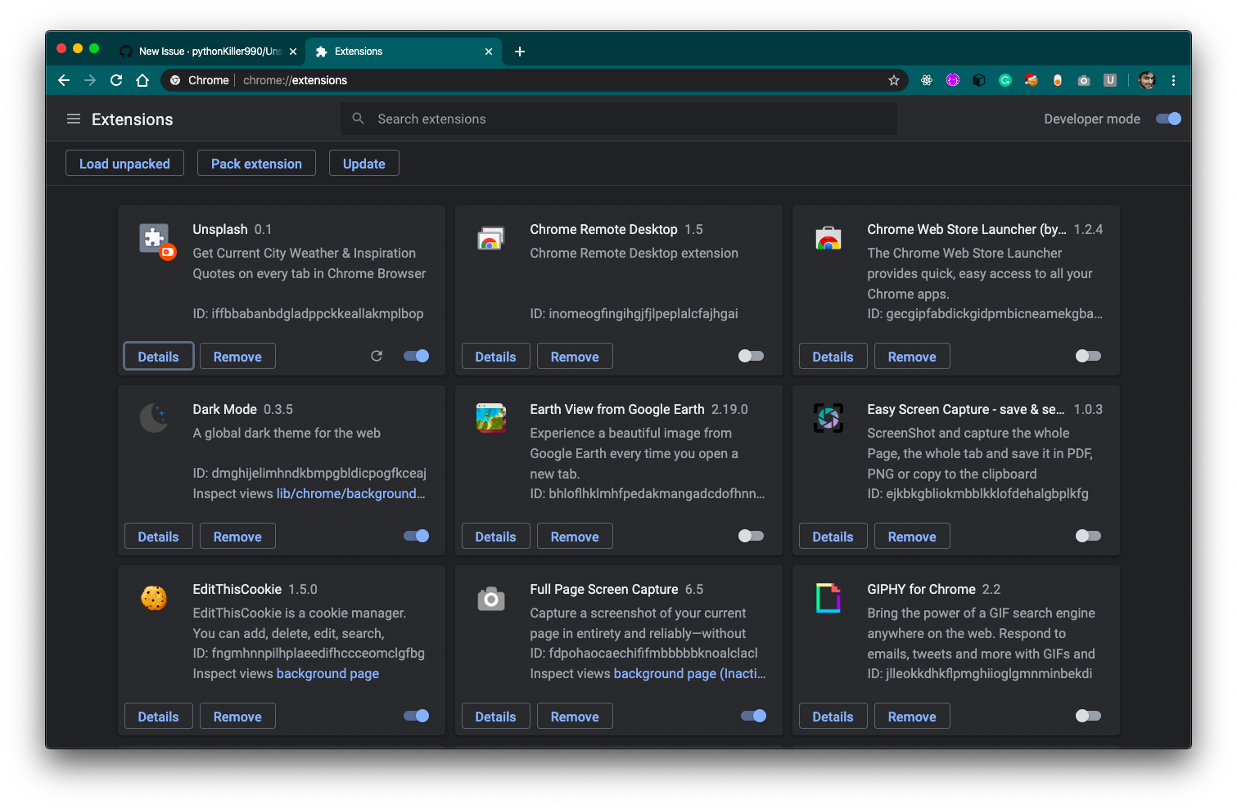The width and height of the screenshot is (1237, 809).
Task: Open the EditThisCookie cookie icon in the toolbar
Action: (1031, 80)
